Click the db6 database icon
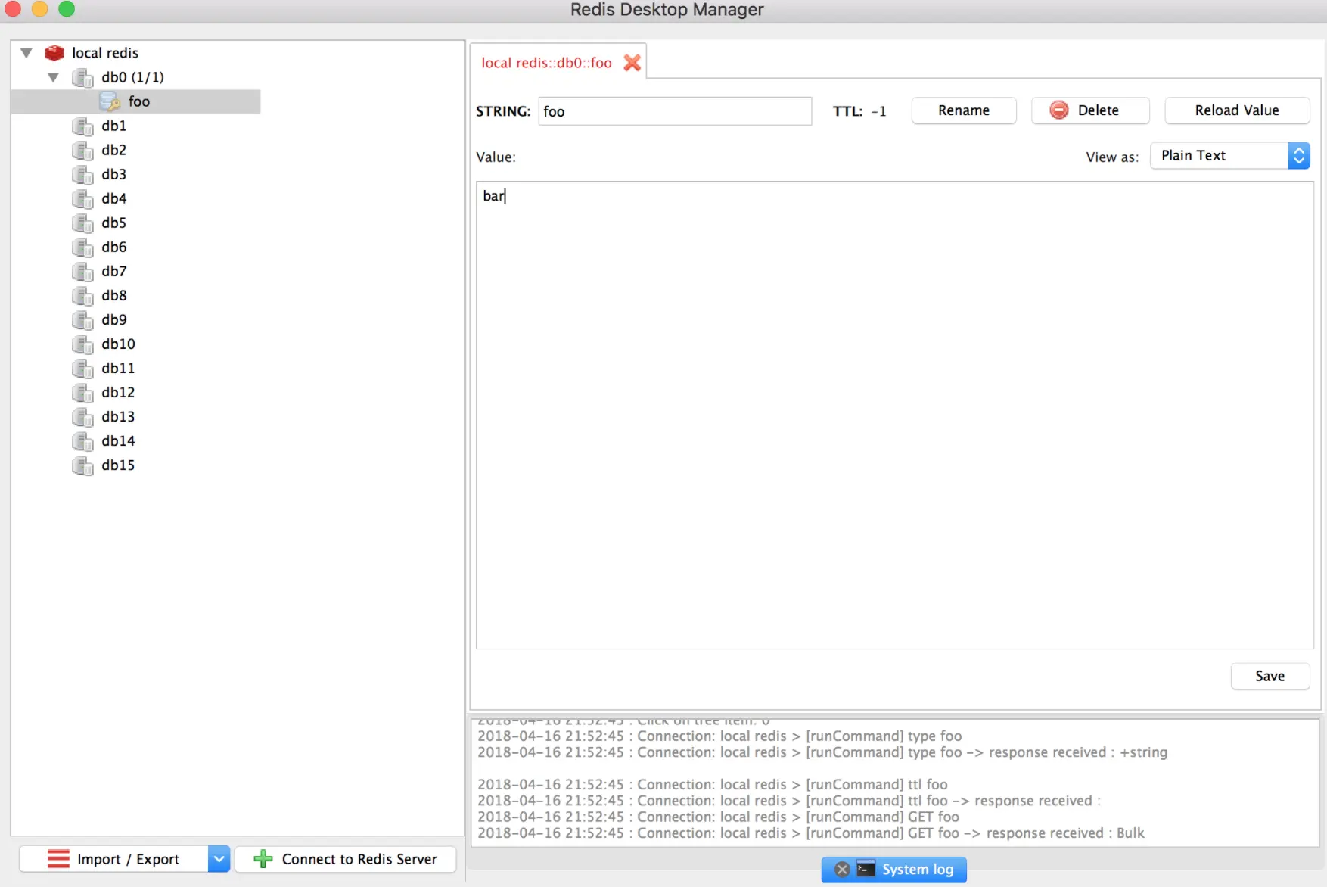This screenshot has height=887, width=1327. [x=82, y=247]
